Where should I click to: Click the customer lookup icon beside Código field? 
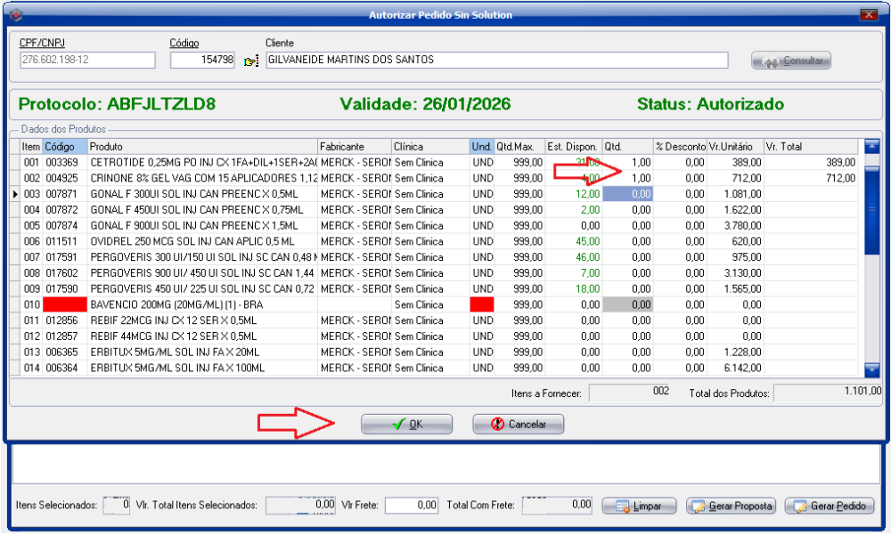(250, 61)
